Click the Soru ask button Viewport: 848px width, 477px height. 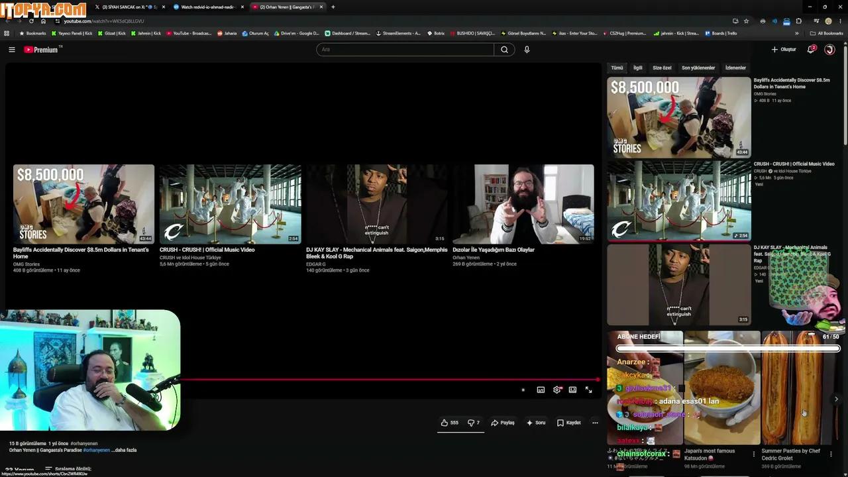click(x=536, y=423)
